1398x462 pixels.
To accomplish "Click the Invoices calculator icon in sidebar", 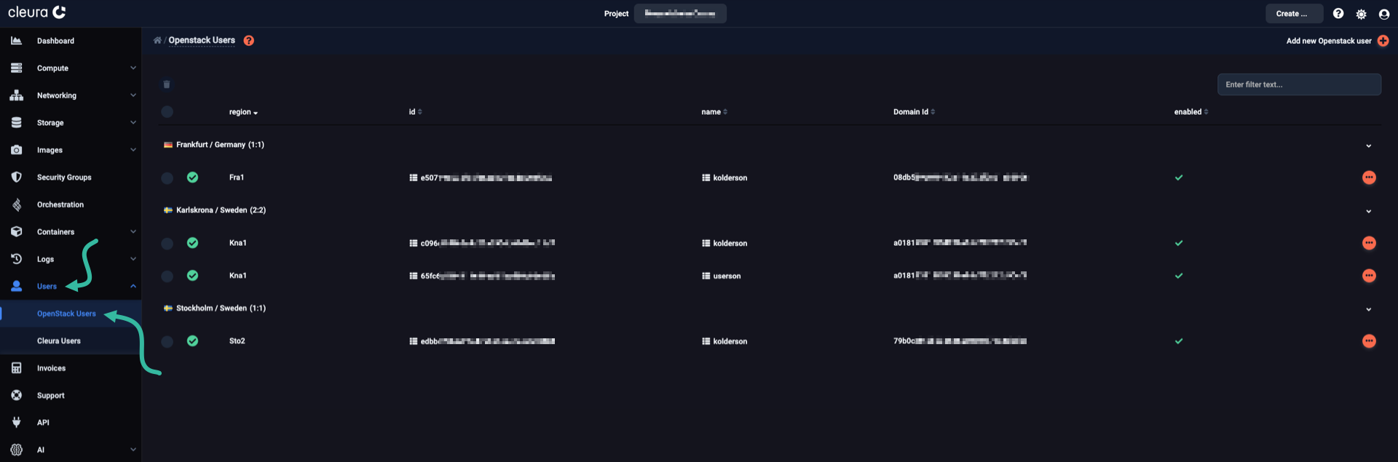I will [16, 368].
